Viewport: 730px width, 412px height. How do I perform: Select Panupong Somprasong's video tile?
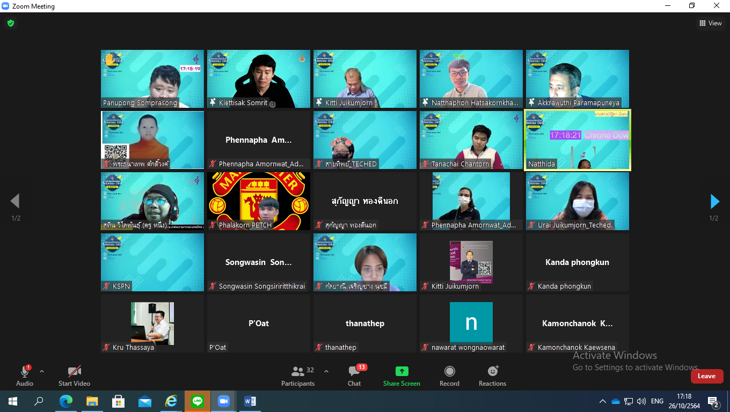[x=152, y=79]
